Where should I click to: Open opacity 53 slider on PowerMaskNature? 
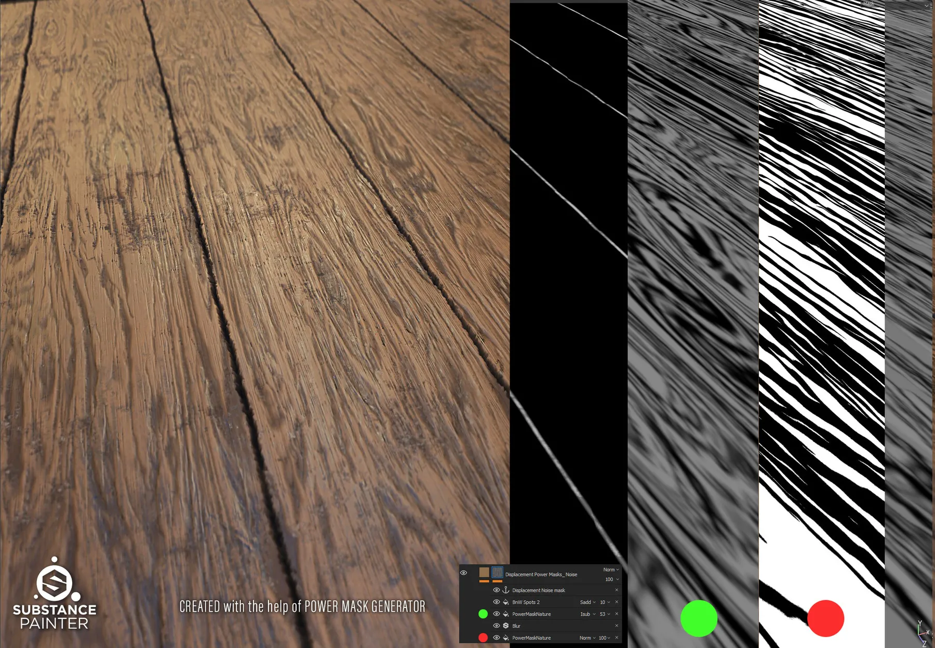click(x=605, y=614)
